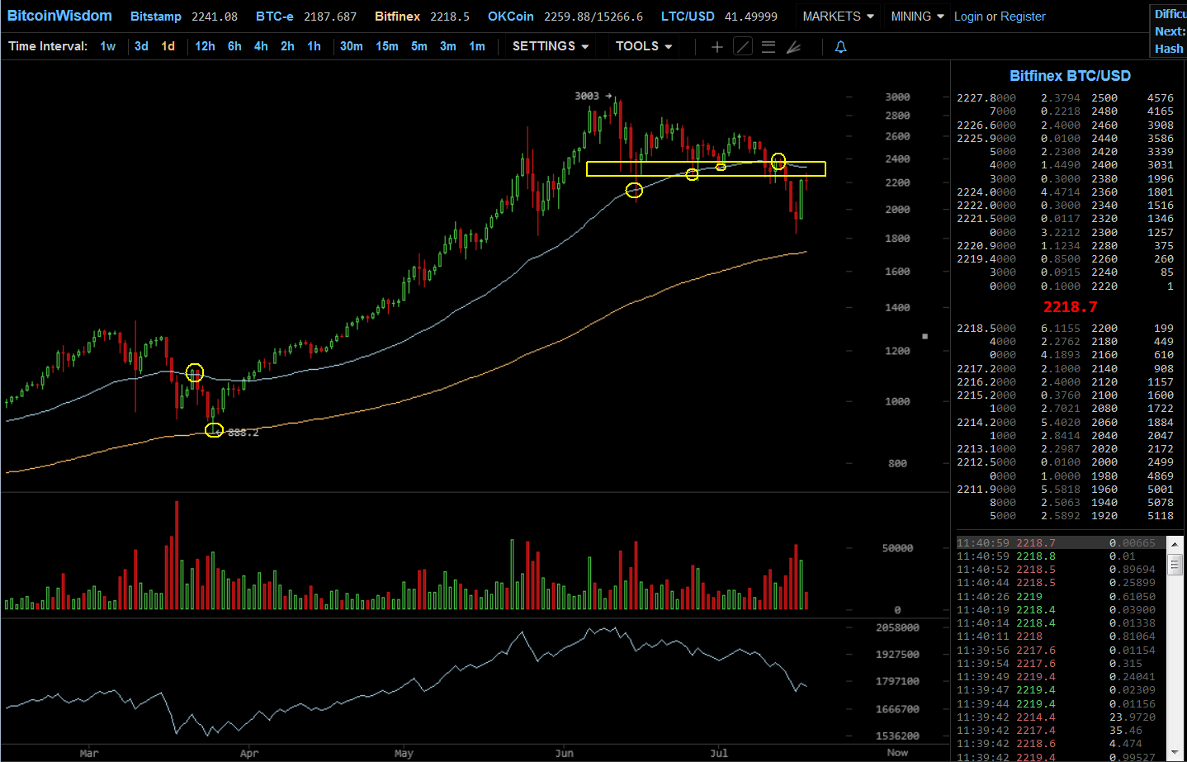Set time interval to 1m
Image resolution: width=1187 pixels, height=762 pixels.
(x=477, y=46)
